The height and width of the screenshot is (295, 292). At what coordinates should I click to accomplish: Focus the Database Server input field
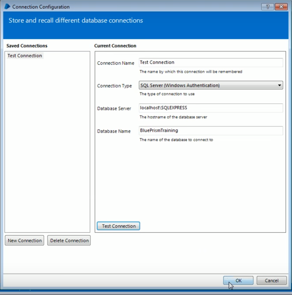[x=211, y=108]
